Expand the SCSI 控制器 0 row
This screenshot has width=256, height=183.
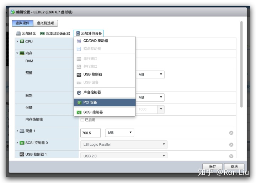17,143
